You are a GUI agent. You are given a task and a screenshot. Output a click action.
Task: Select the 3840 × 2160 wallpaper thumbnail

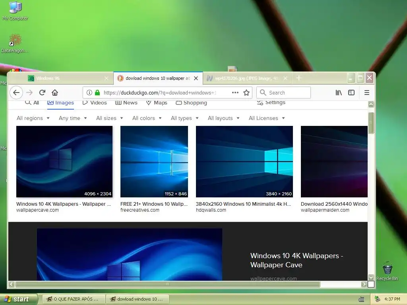click(x=244, y=162)
